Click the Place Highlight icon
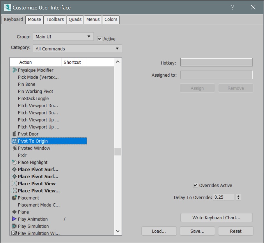The width and height of the screenshot is (264, 243). coord(14,162)
